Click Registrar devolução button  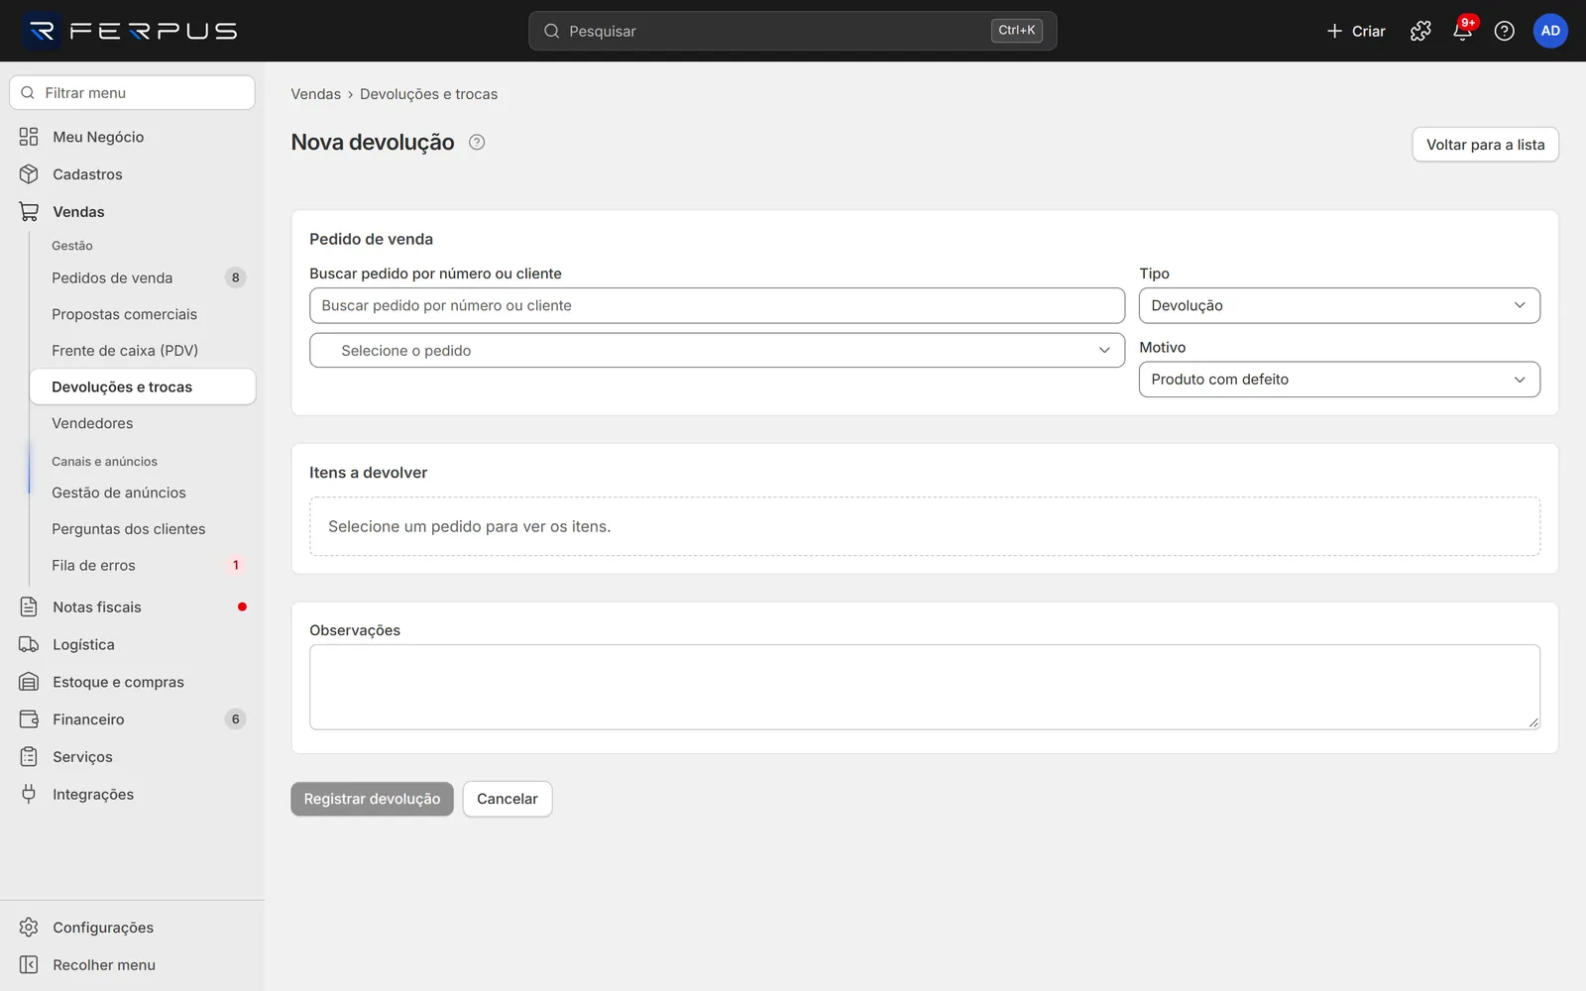point(372,799)
